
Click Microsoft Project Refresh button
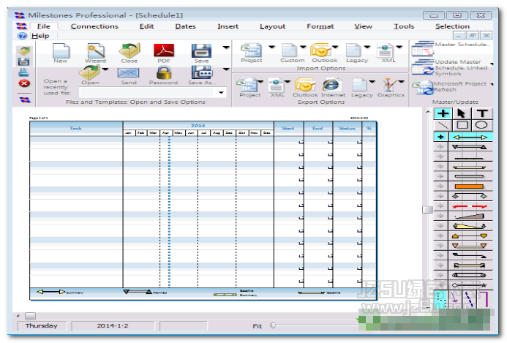[451, 87]
